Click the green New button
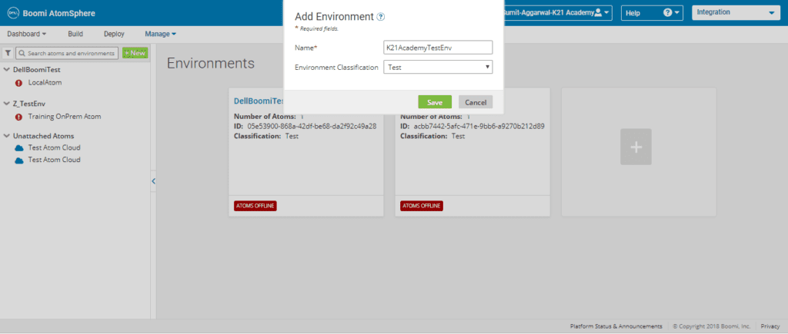Viewport: 788px width, 334px height. coord(135,53)
